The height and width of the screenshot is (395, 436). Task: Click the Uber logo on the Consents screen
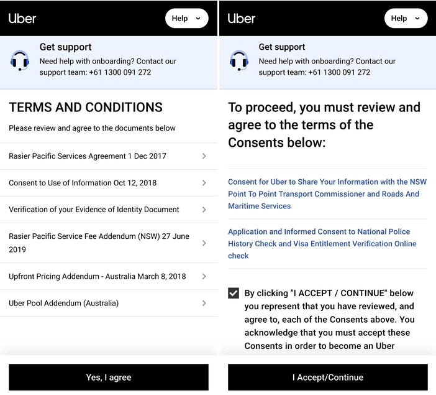[242, 19]
